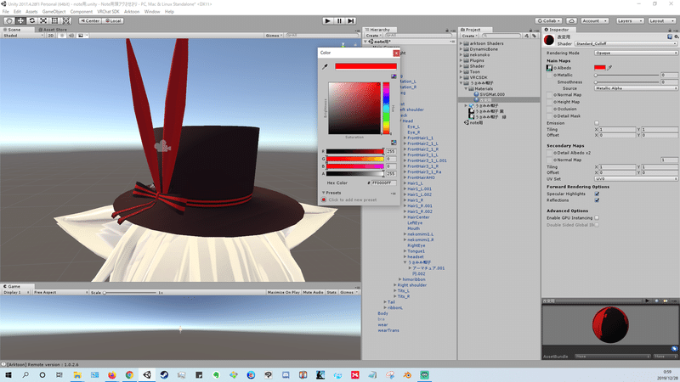680x382 pixels.
Task: Search by type icon in Project panel
Action: tap(526, 36)
